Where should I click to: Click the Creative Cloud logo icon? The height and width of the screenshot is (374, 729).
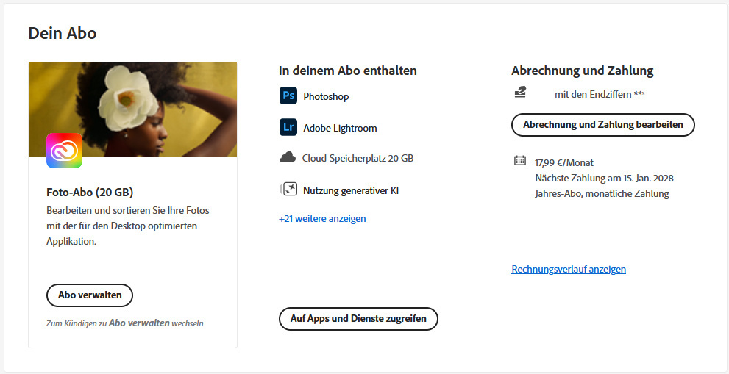[64, 151]
